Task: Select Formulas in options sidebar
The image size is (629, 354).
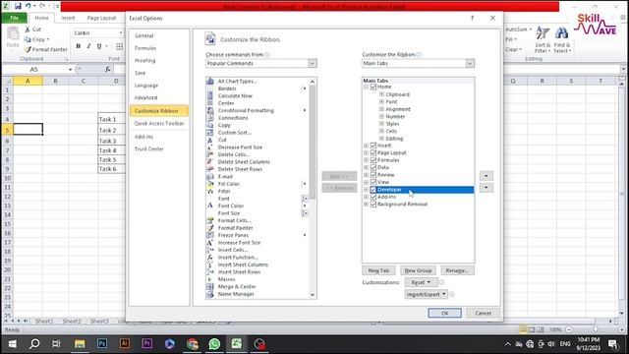Action: click(145, 48)
